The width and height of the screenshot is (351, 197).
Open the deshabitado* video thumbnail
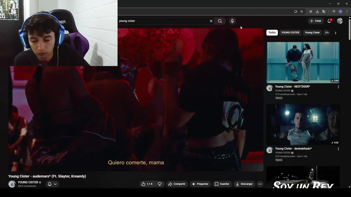click(x=303, y=124)
